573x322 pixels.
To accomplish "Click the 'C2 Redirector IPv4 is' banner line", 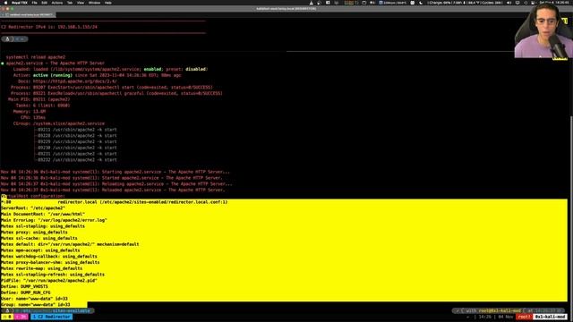I will (49, 27).
